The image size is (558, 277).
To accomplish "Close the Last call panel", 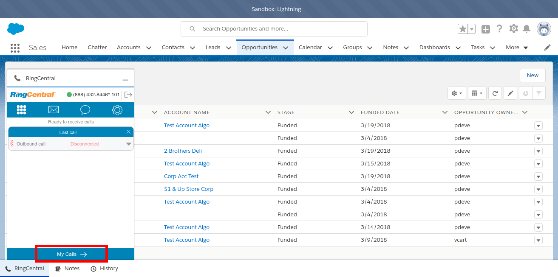I will [129, 132].
